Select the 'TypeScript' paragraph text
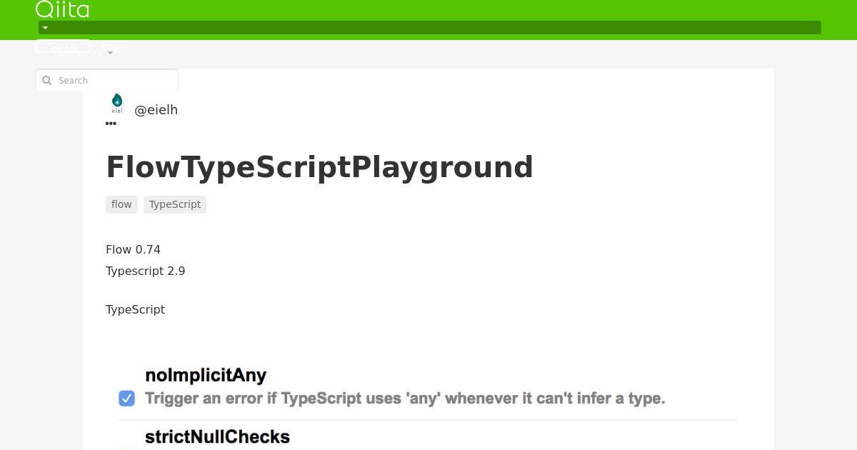The width and height of the screenshot is (857, 450). tap(135, 309)
